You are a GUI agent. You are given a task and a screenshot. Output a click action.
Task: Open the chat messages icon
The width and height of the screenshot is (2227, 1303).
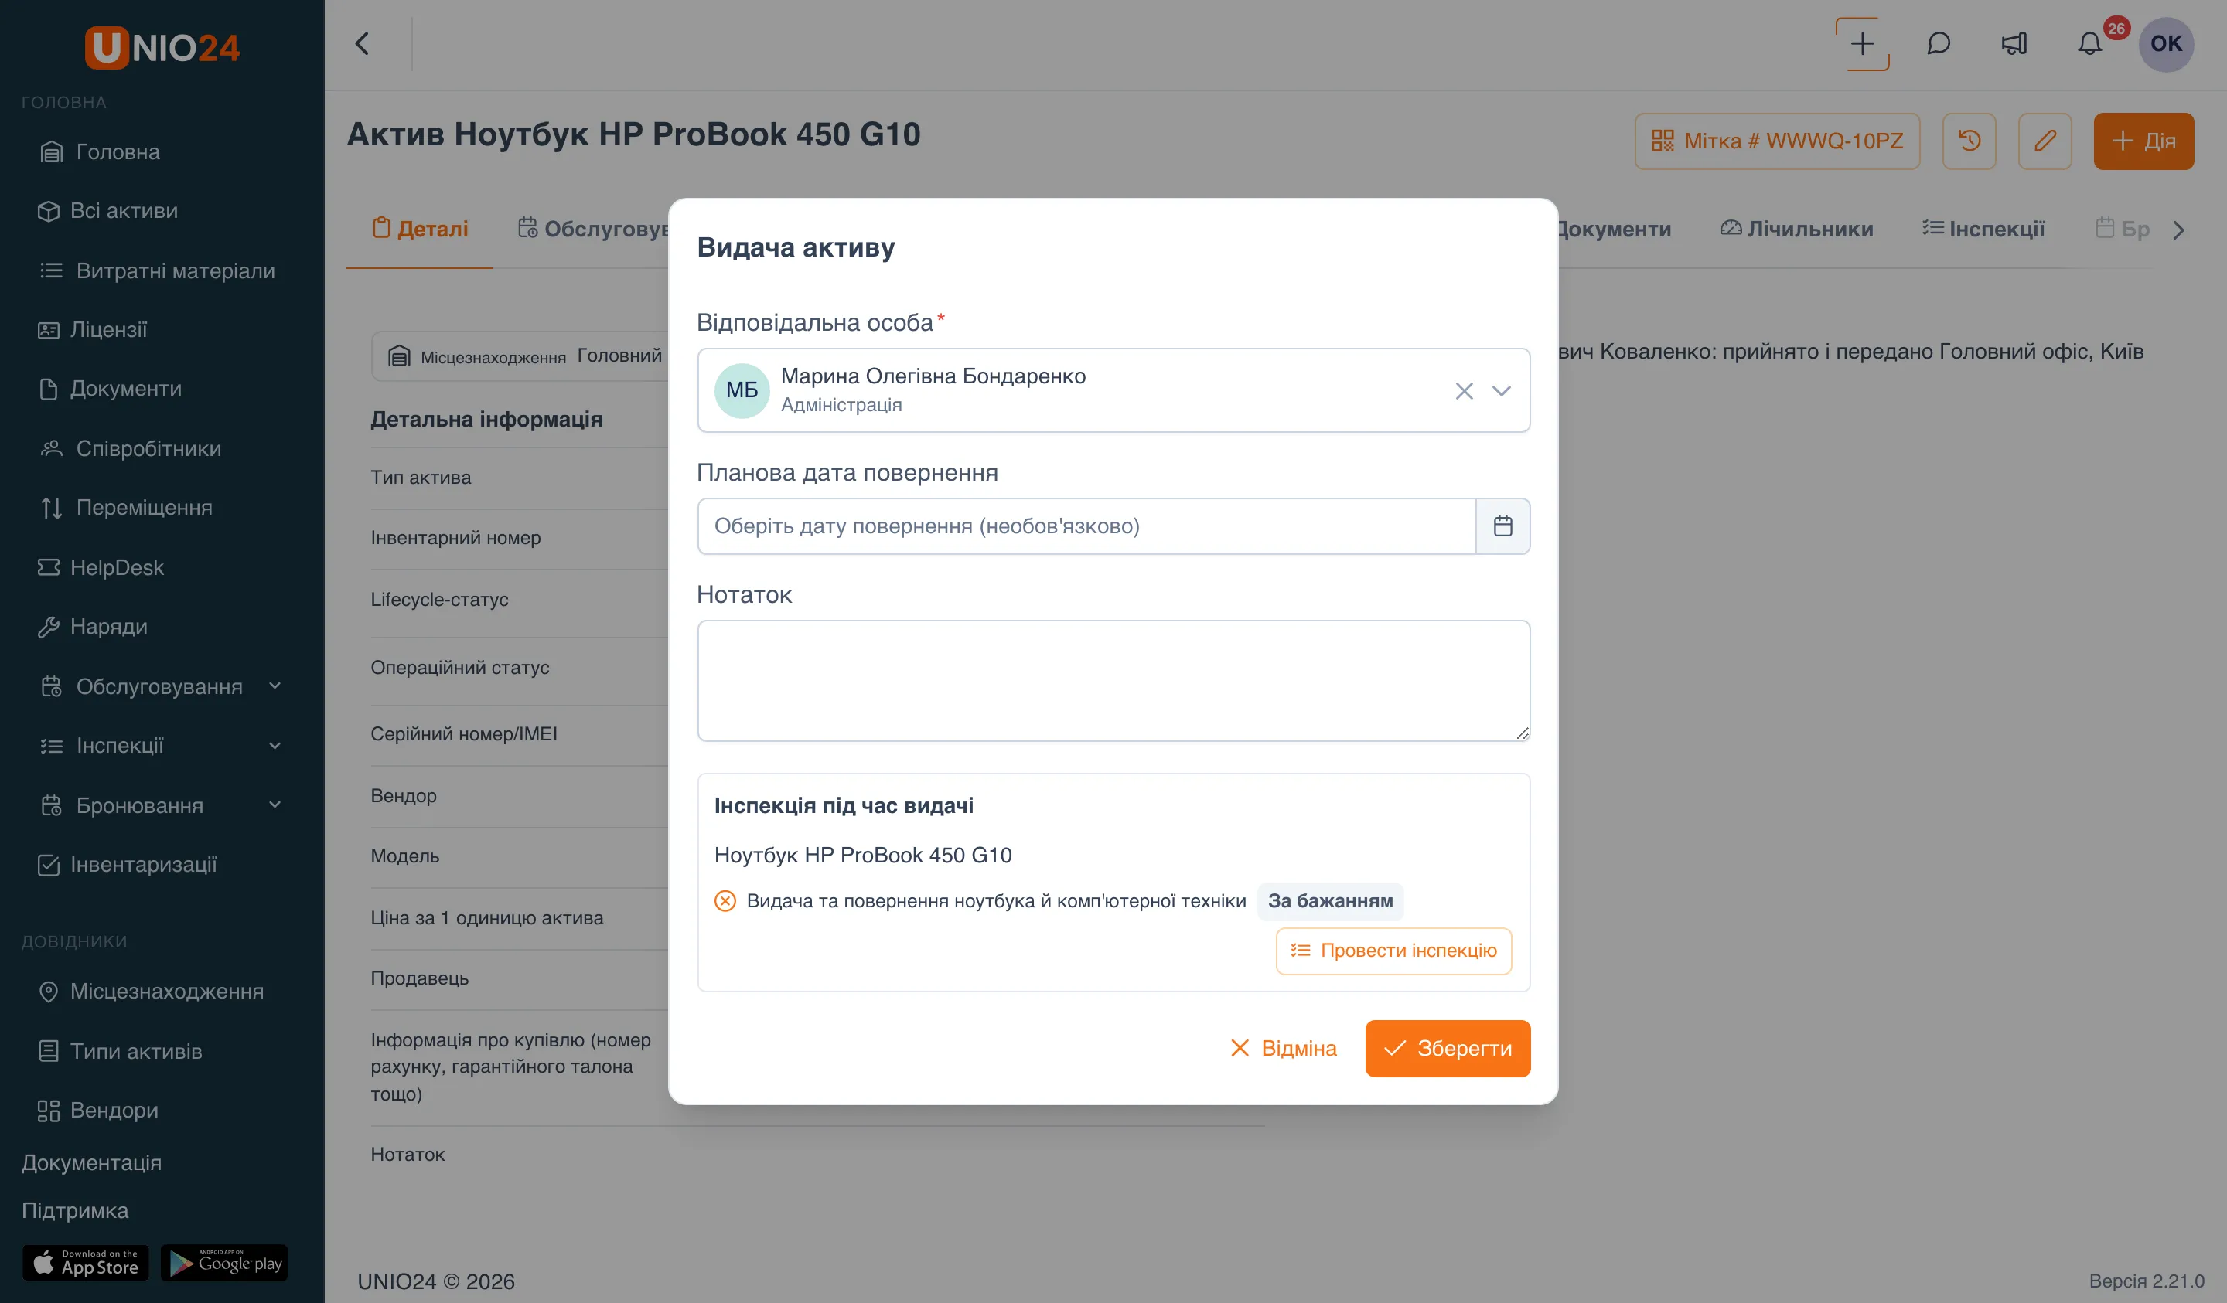(1938, 43)
